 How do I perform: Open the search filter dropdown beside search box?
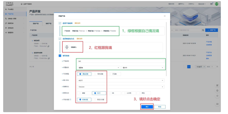[x=172, y=30]
